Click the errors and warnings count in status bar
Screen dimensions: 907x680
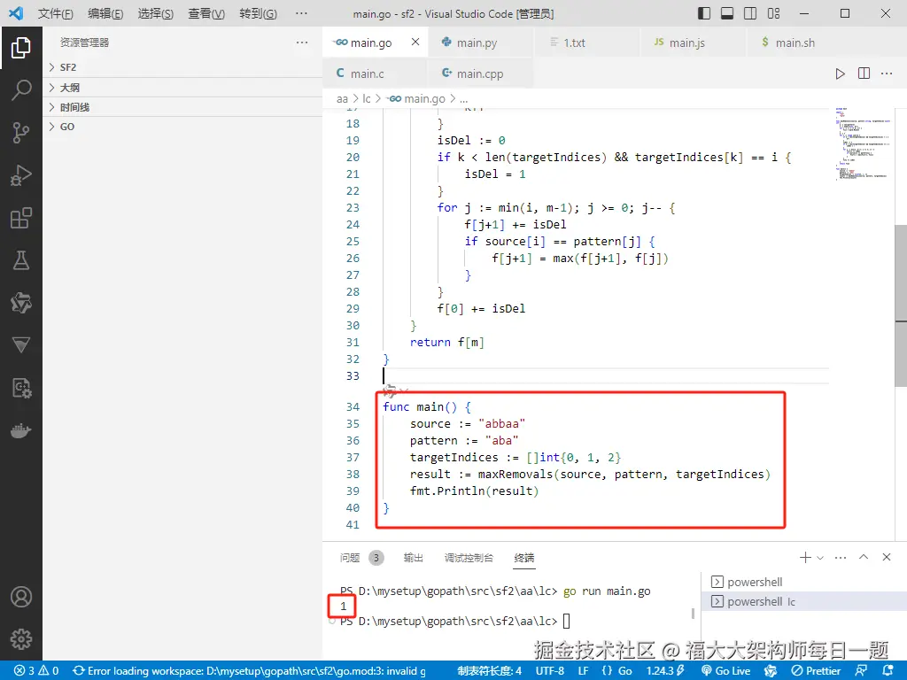tap(36, 671)
